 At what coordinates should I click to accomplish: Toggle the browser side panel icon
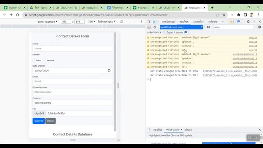[x=245, y=15]
